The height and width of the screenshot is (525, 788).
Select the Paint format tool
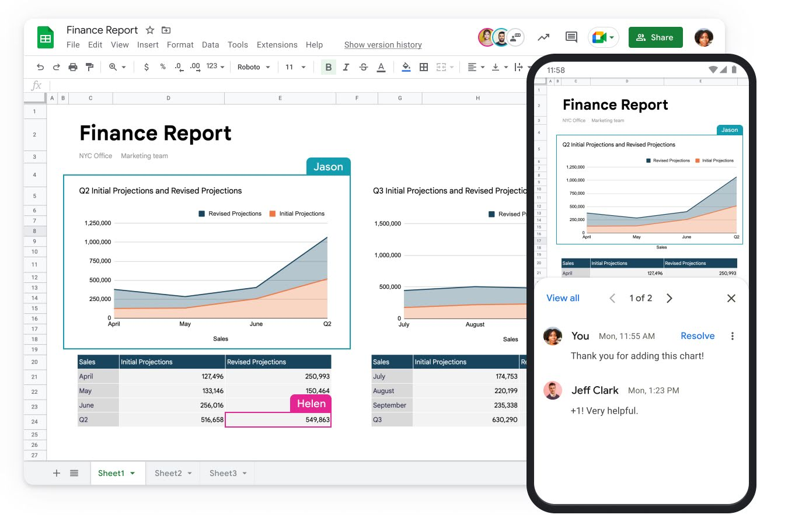click(x=90, y=66)
